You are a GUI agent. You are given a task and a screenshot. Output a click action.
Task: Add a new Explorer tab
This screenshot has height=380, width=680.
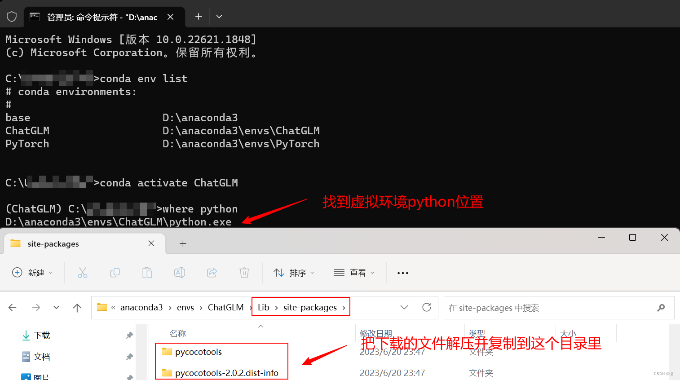(x=183, y=243)
